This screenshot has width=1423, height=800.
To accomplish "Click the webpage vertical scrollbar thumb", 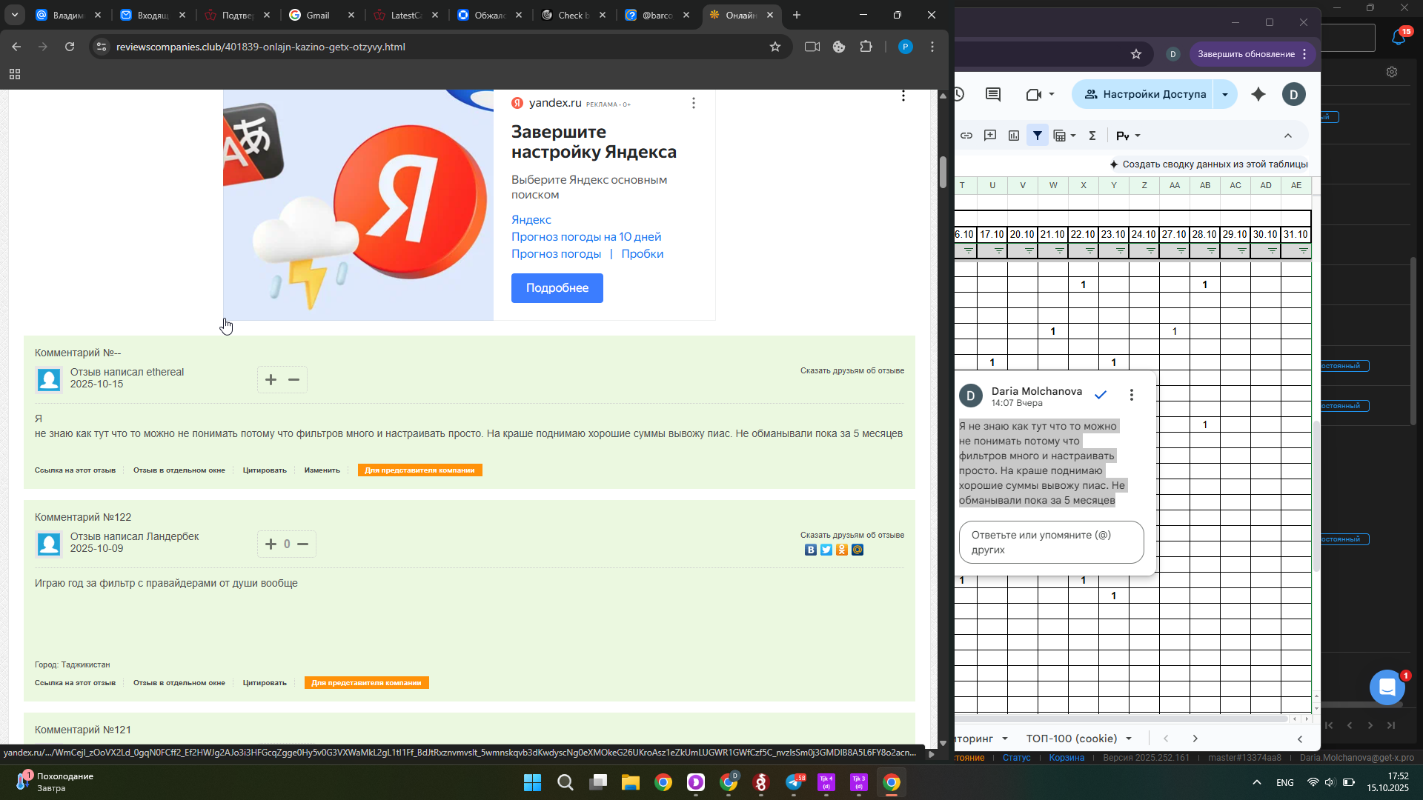I will (x=943, y=172).
